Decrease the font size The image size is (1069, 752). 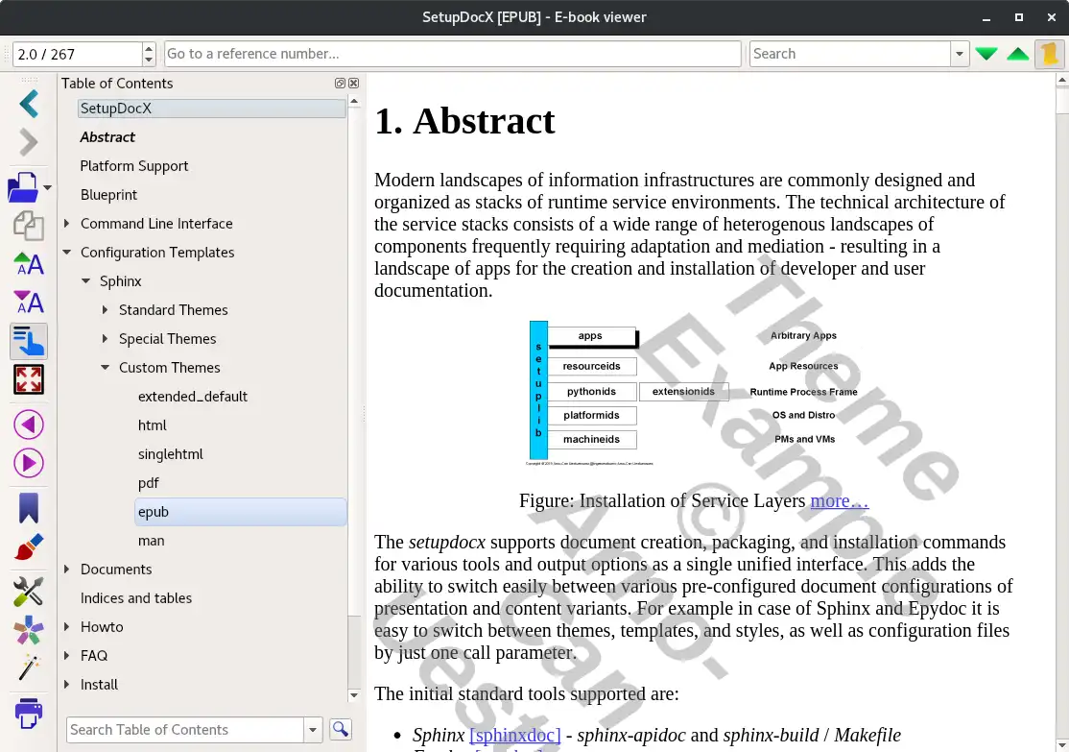click(x=29, y=303)
